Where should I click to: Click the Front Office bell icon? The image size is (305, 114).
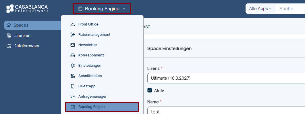(73, 24)
